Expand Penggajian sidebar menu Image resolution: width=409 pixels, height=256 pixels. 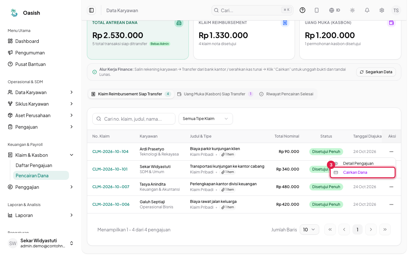click(x=41, y=187)
